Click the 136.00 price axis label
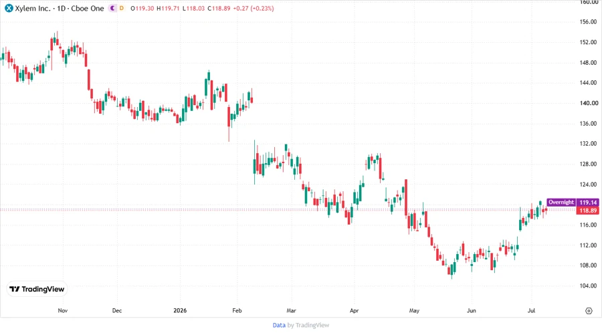Image resolution: width=602 pixels, height=333 pixels. [589, 124]
